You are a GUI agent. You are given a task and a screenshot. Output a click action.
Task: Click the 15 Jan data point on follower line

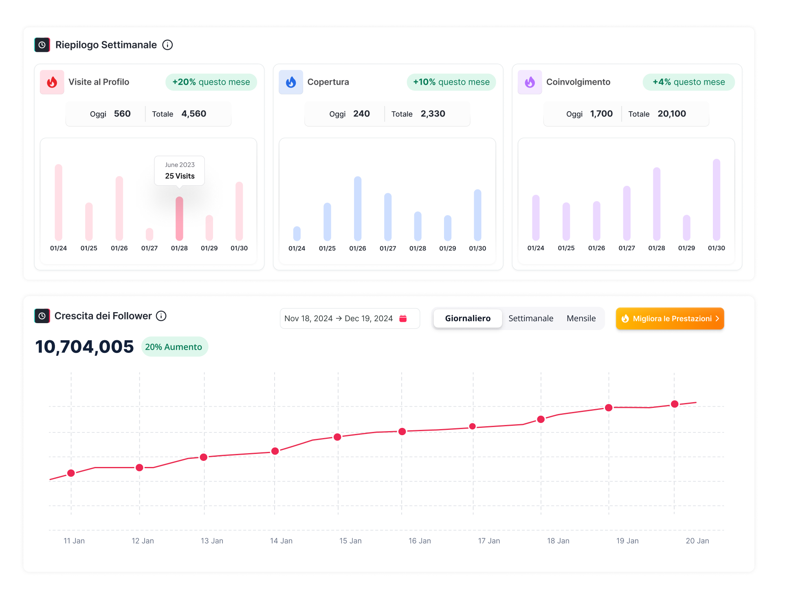(337, 437)
